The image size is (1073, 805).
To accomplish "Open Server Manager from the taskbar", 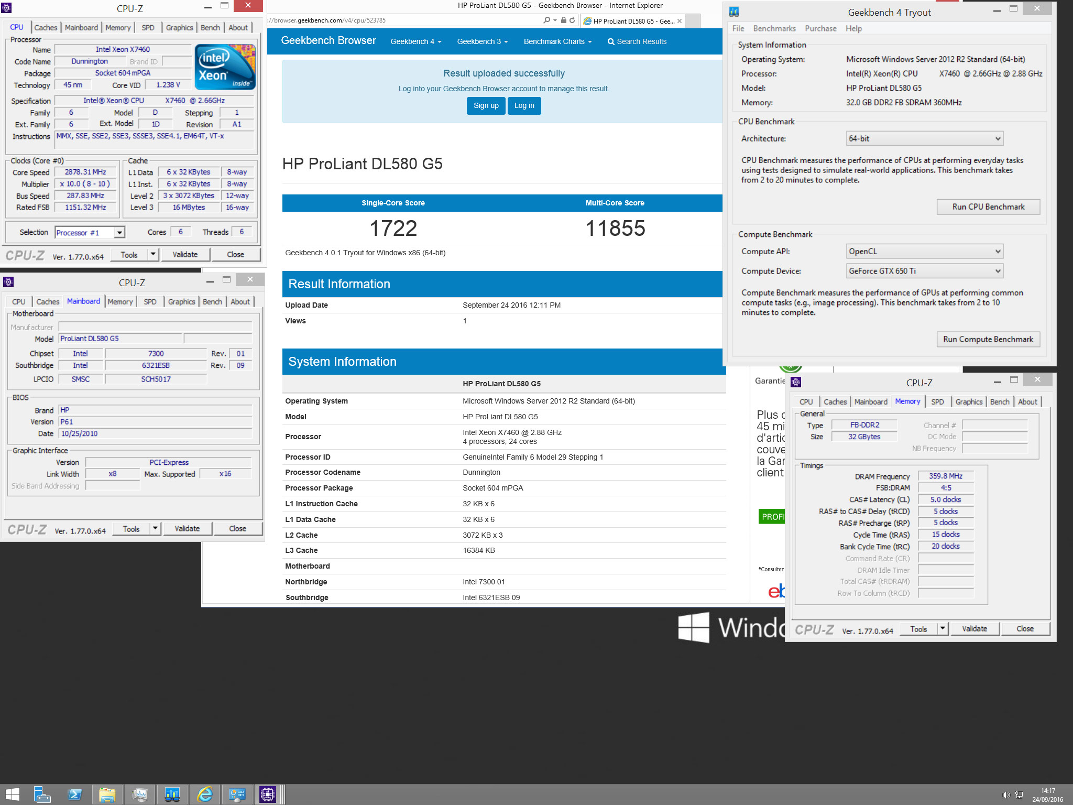I will pyautogui.click(x=42, y=795).
